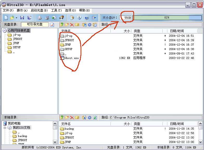Open the 工具(T) menu
The width and height of the screenshot is (204, 150).
56,10
